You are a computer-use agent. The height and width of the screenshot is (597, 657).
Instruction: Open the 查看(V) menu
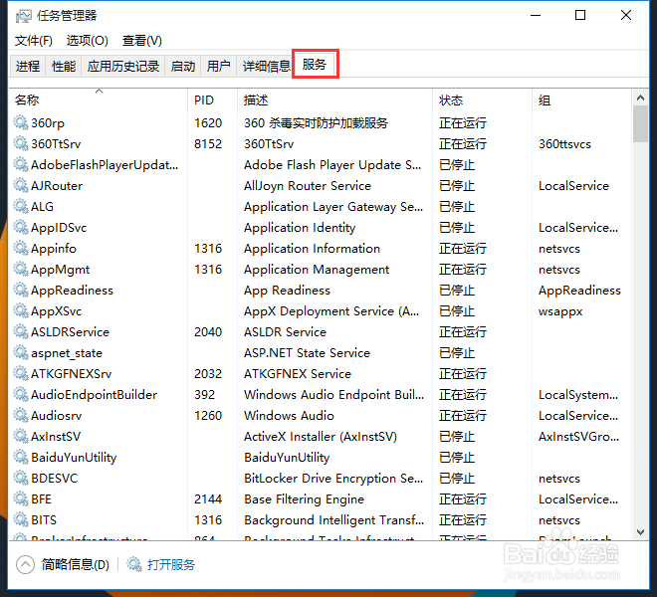(x=142, y=41)
